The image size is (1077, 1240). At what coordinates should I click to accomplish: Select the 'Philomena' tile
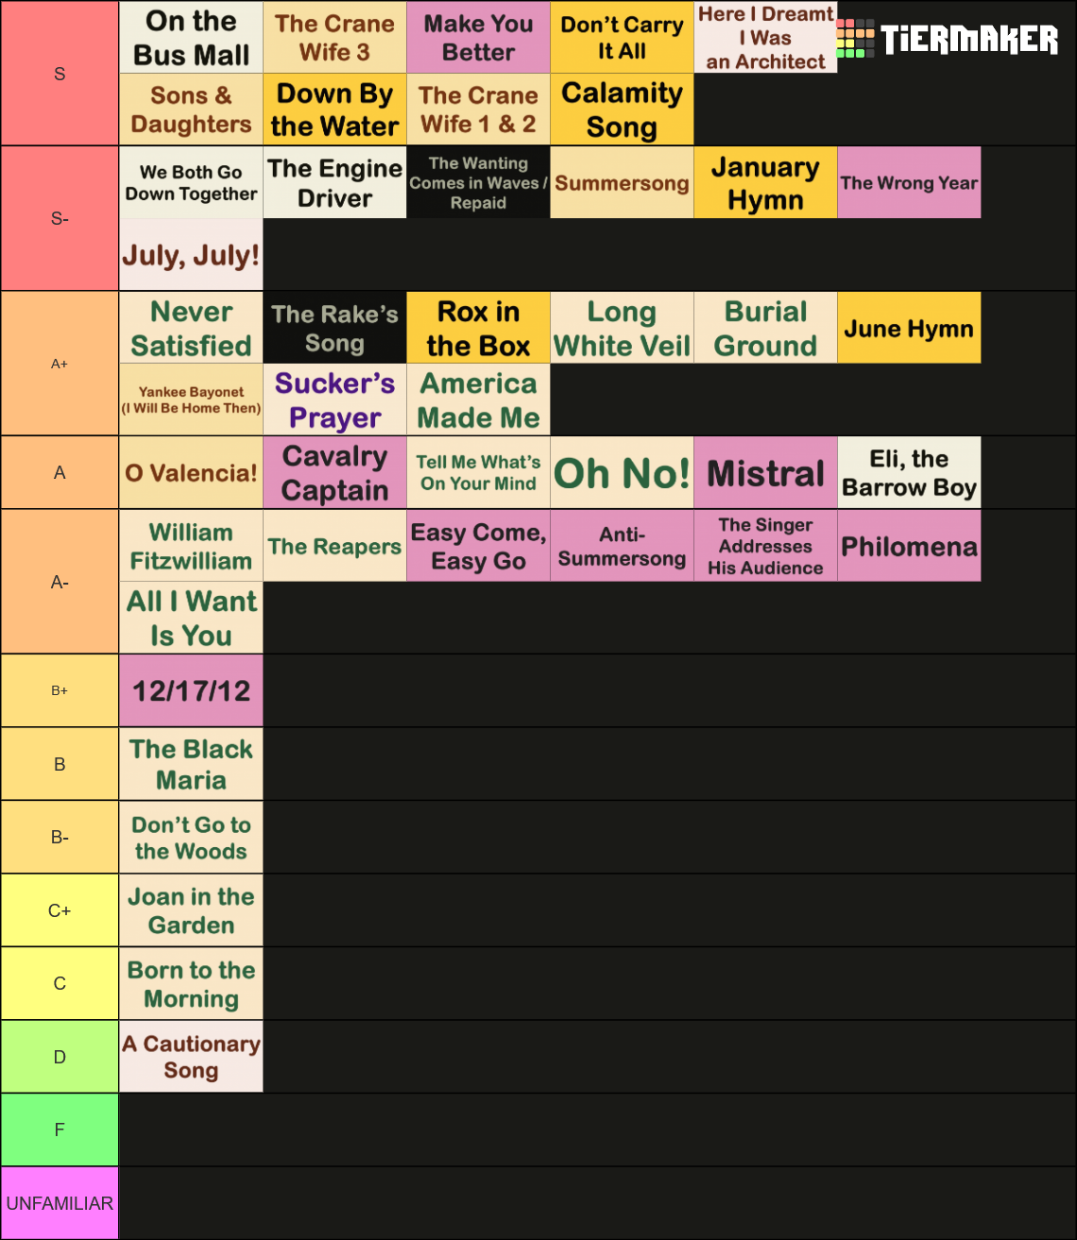[x=910, y=546]
